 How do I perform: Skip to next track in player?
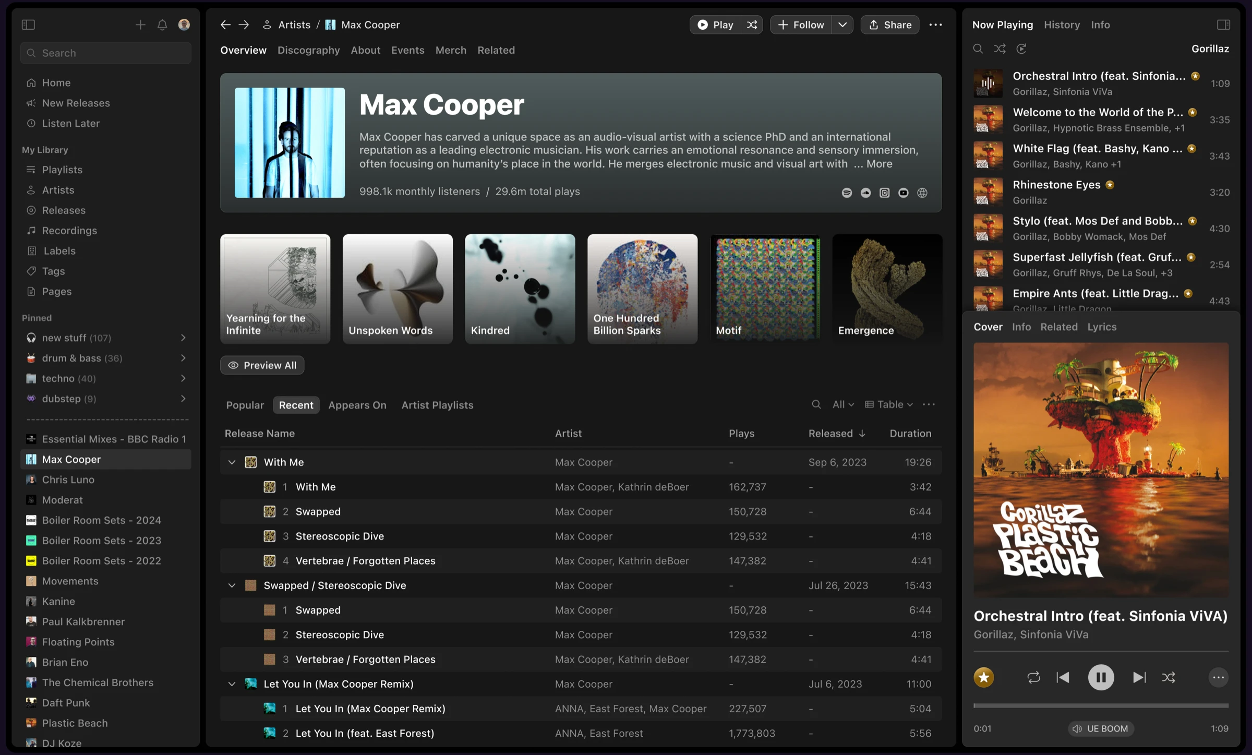pyautogui.click(x=1139, y=677)
